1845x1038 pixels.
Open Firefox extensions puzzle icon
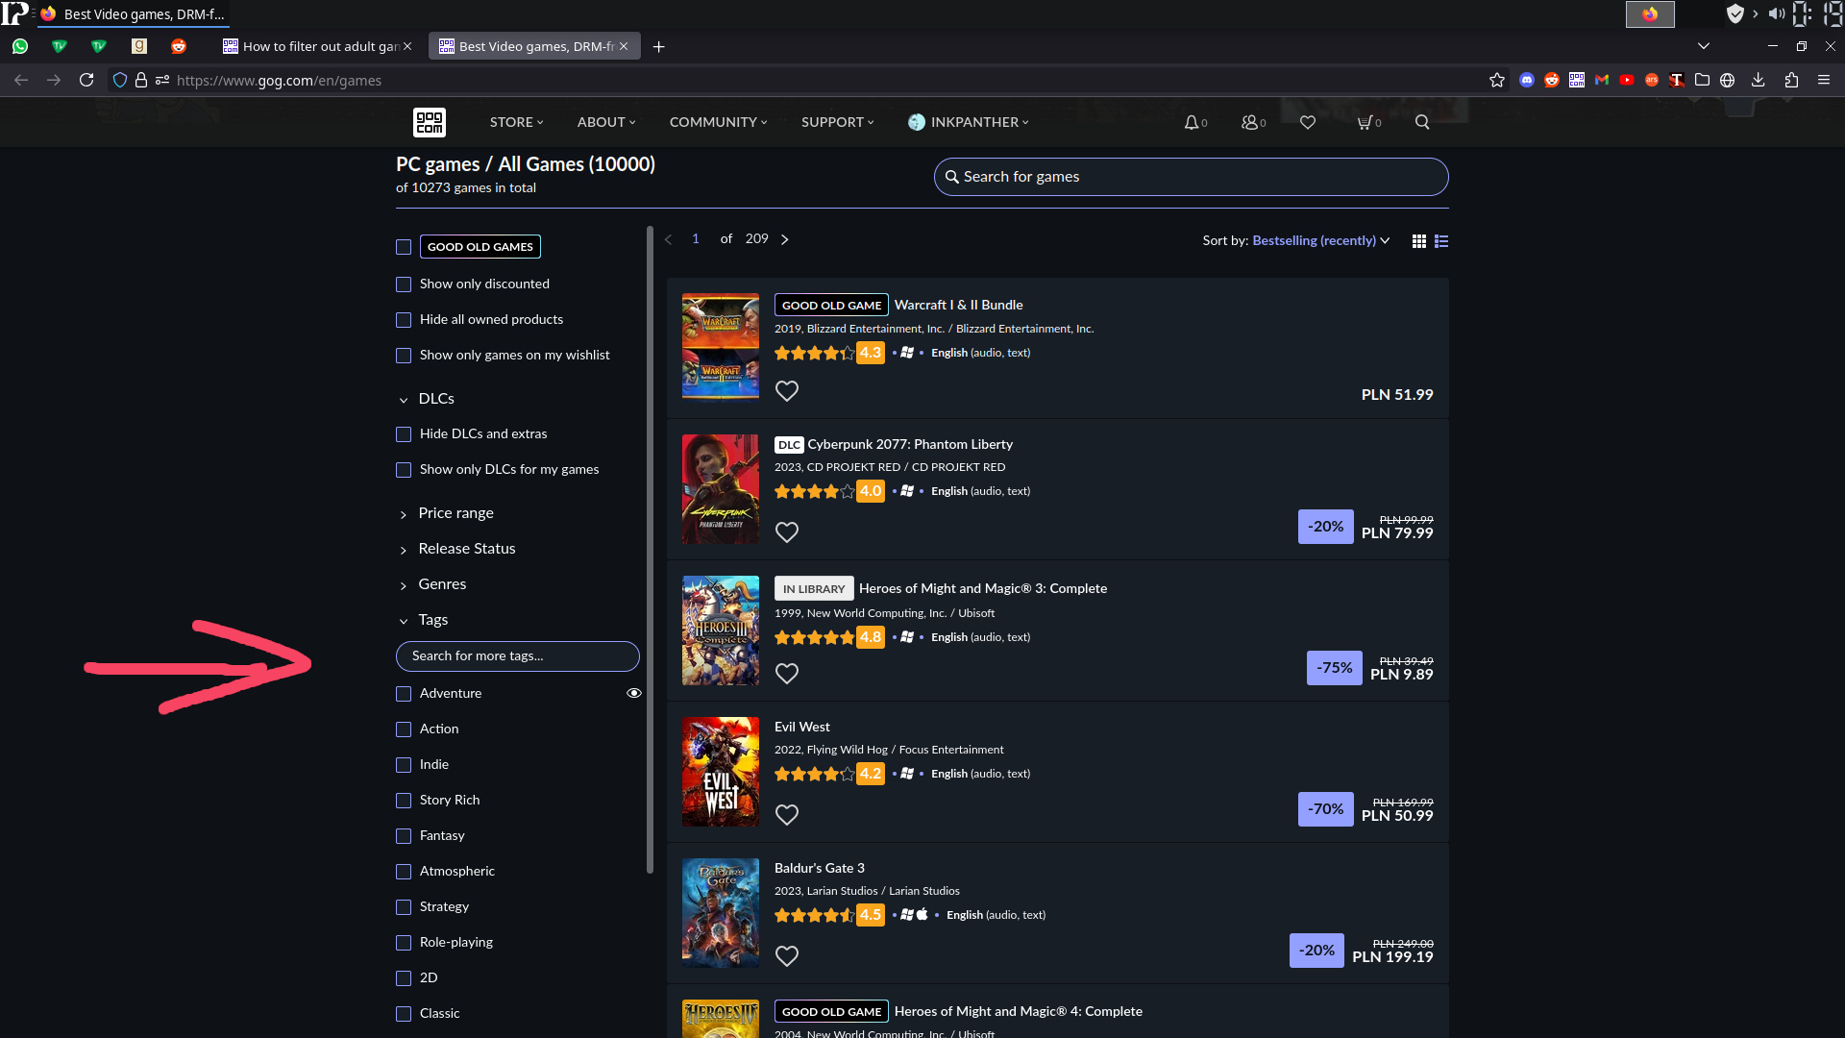coord(1791,81)
